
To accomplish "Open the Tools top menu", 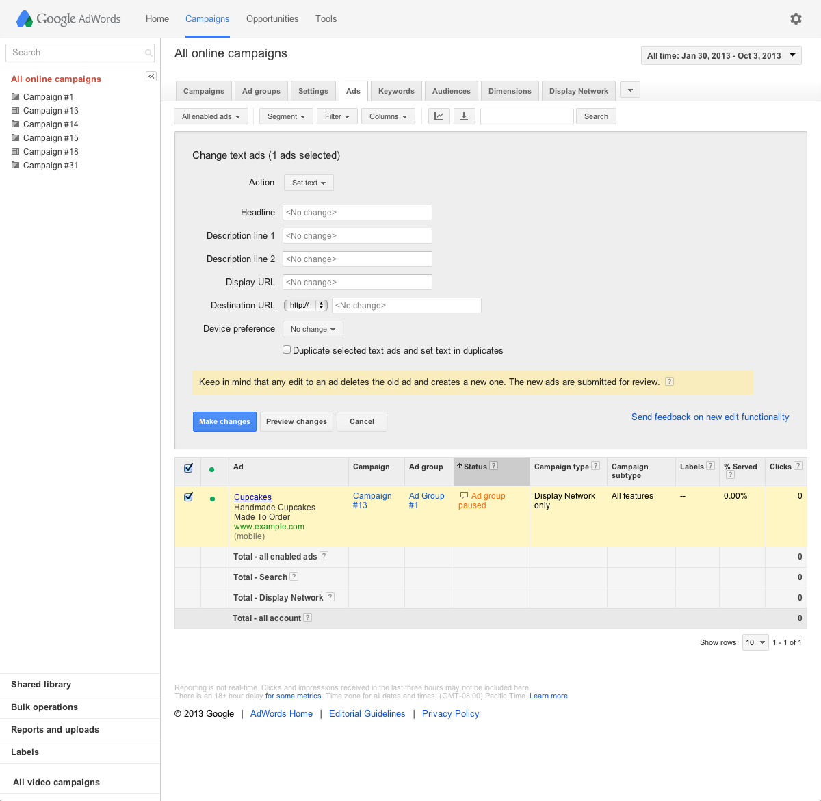I will click(326, 19).
